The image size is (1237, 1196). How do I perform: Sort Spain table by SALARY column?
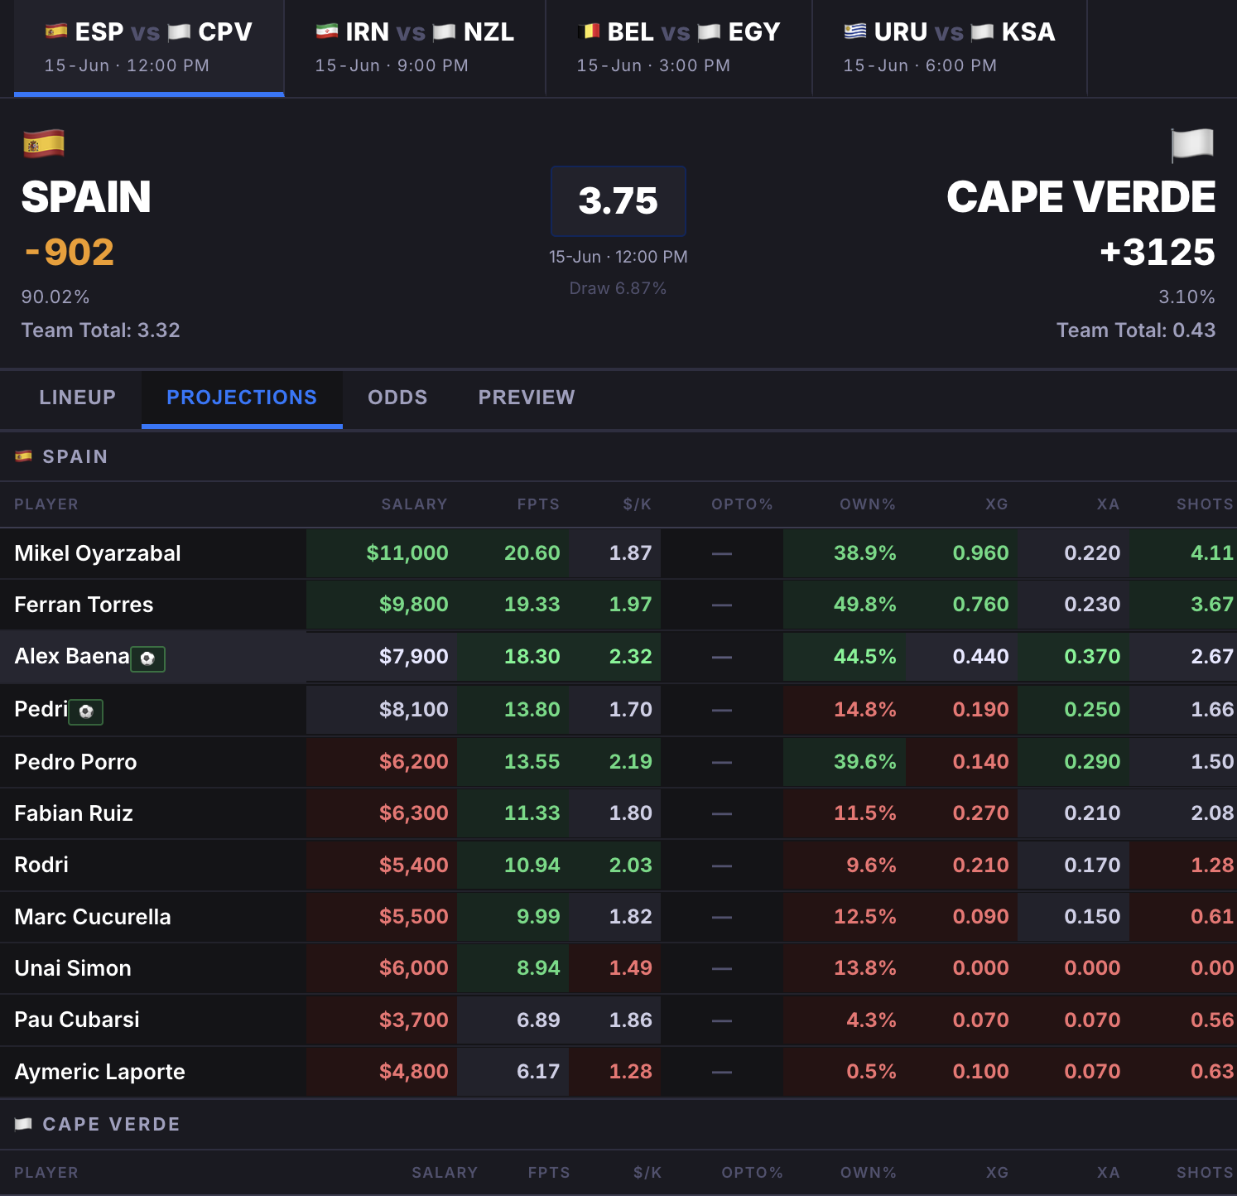tap(414, 504)
